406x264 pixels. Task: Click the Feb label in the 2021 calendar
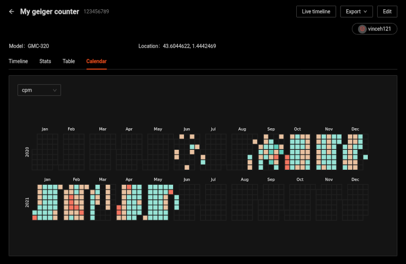76,180
